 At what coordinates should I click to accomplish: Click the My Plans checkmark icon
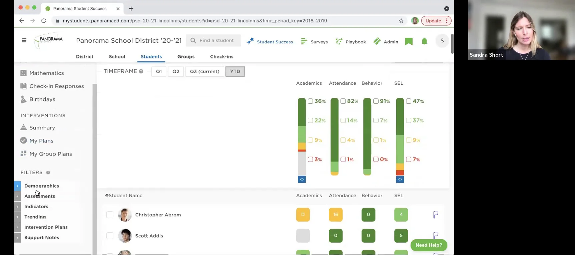click(x=23, y=141)
